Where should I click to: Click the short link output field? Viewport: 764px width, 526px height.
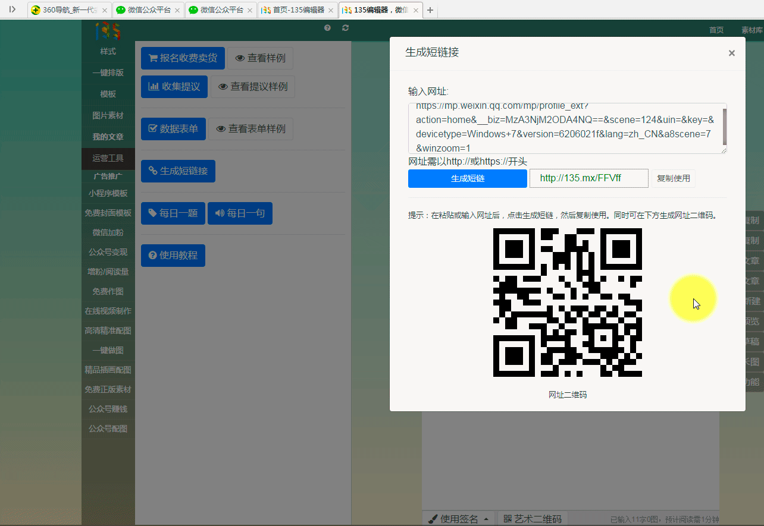[588, 178]
